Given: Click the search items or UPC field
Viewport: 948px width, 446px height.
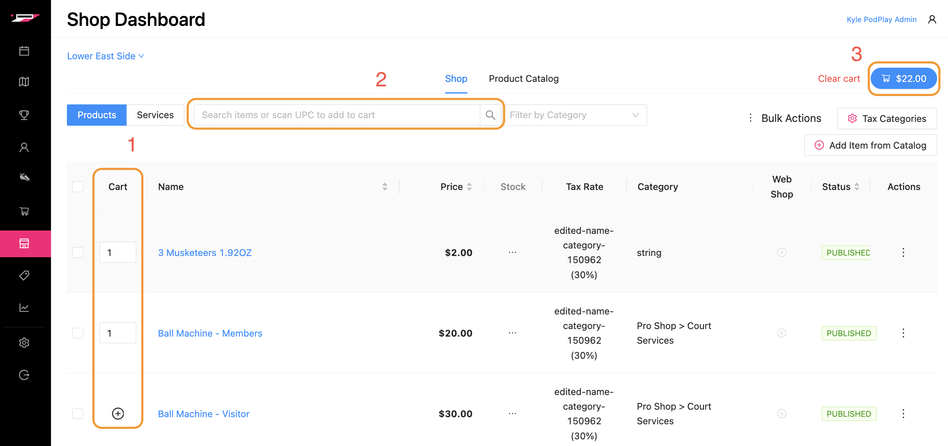Looking at the screenshot, I should (x=337, y=115).
